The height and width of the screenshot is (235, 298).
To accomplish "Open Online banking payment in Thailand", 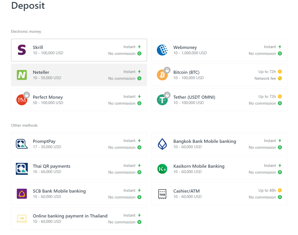I will point(70,216).
